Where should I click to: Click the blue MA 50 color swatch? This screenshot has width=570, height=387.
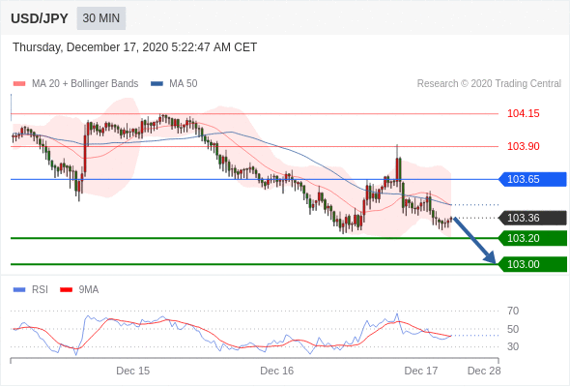[157, 84]
